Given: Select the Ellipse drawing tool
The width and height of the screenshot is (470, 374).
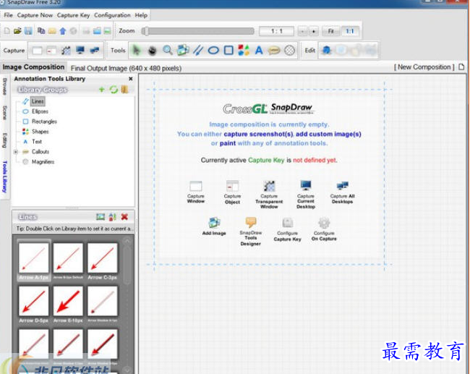Looking at the screenshot, I should click(213, 51).
